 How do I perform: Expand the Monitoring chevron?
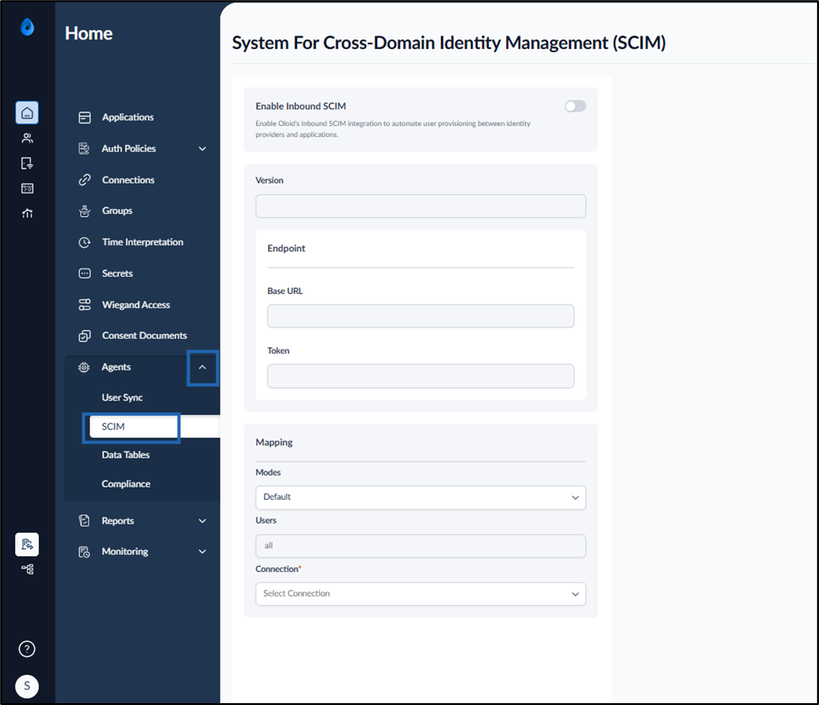[x=203, y=552]
